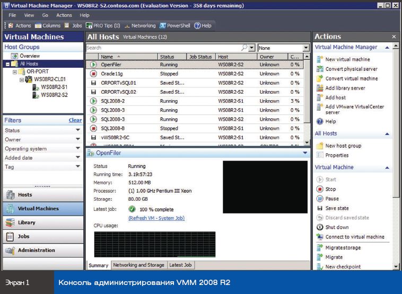Click Migrate storage action
Viewport: 402px width, 294px height.
(x=343, y=247)
